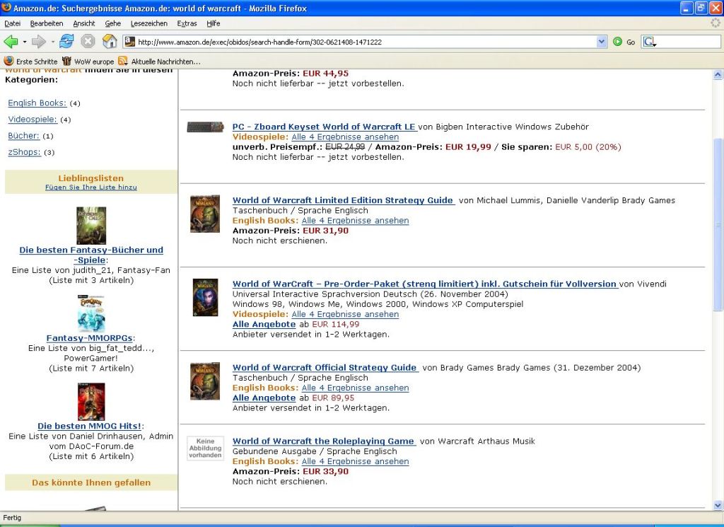Open the Extras menu
724x527 pixels.
187,23
